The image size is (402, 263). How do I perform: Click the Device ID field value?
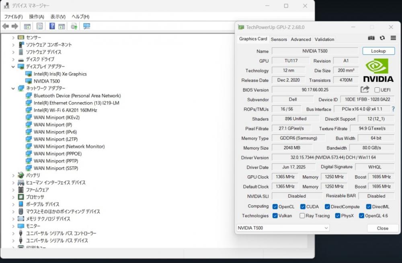(x=367, y=99)
